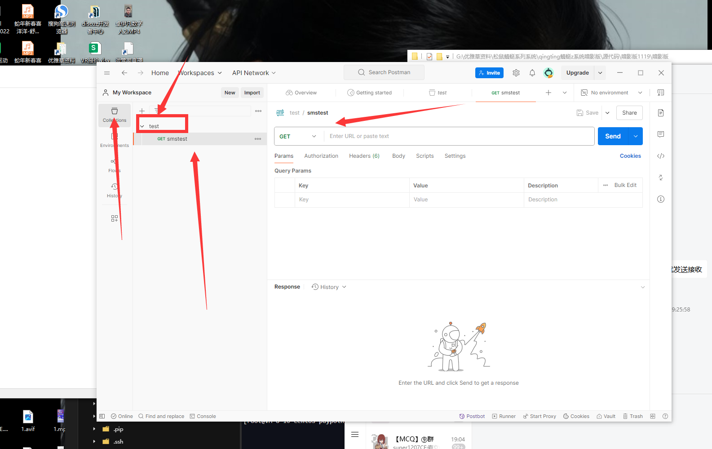712x449 pixels.
Task: Click the Import button
Action: [x=252, y=93]
